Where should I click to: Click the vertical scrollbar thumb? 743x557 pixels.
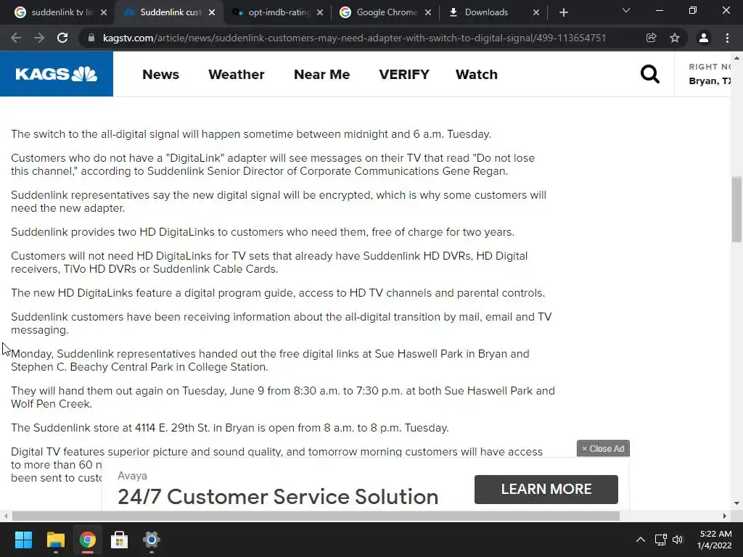[x=737, y=210]
